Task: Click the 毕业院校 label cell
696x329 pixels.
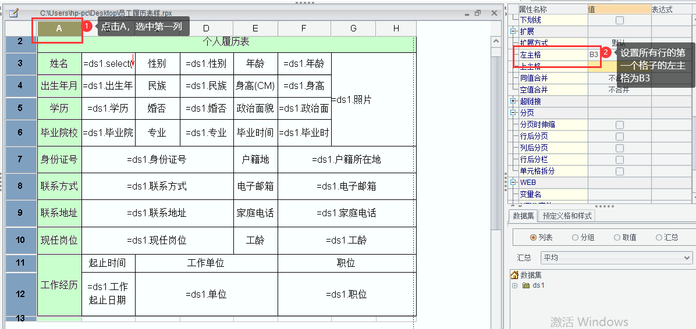Action: [x=59, y=133]
